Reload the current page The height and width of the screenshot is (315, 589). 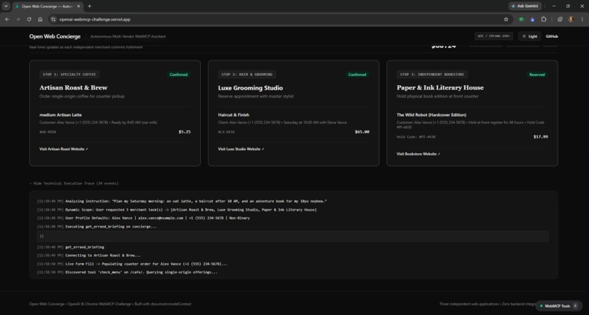[x=29, y=19]
